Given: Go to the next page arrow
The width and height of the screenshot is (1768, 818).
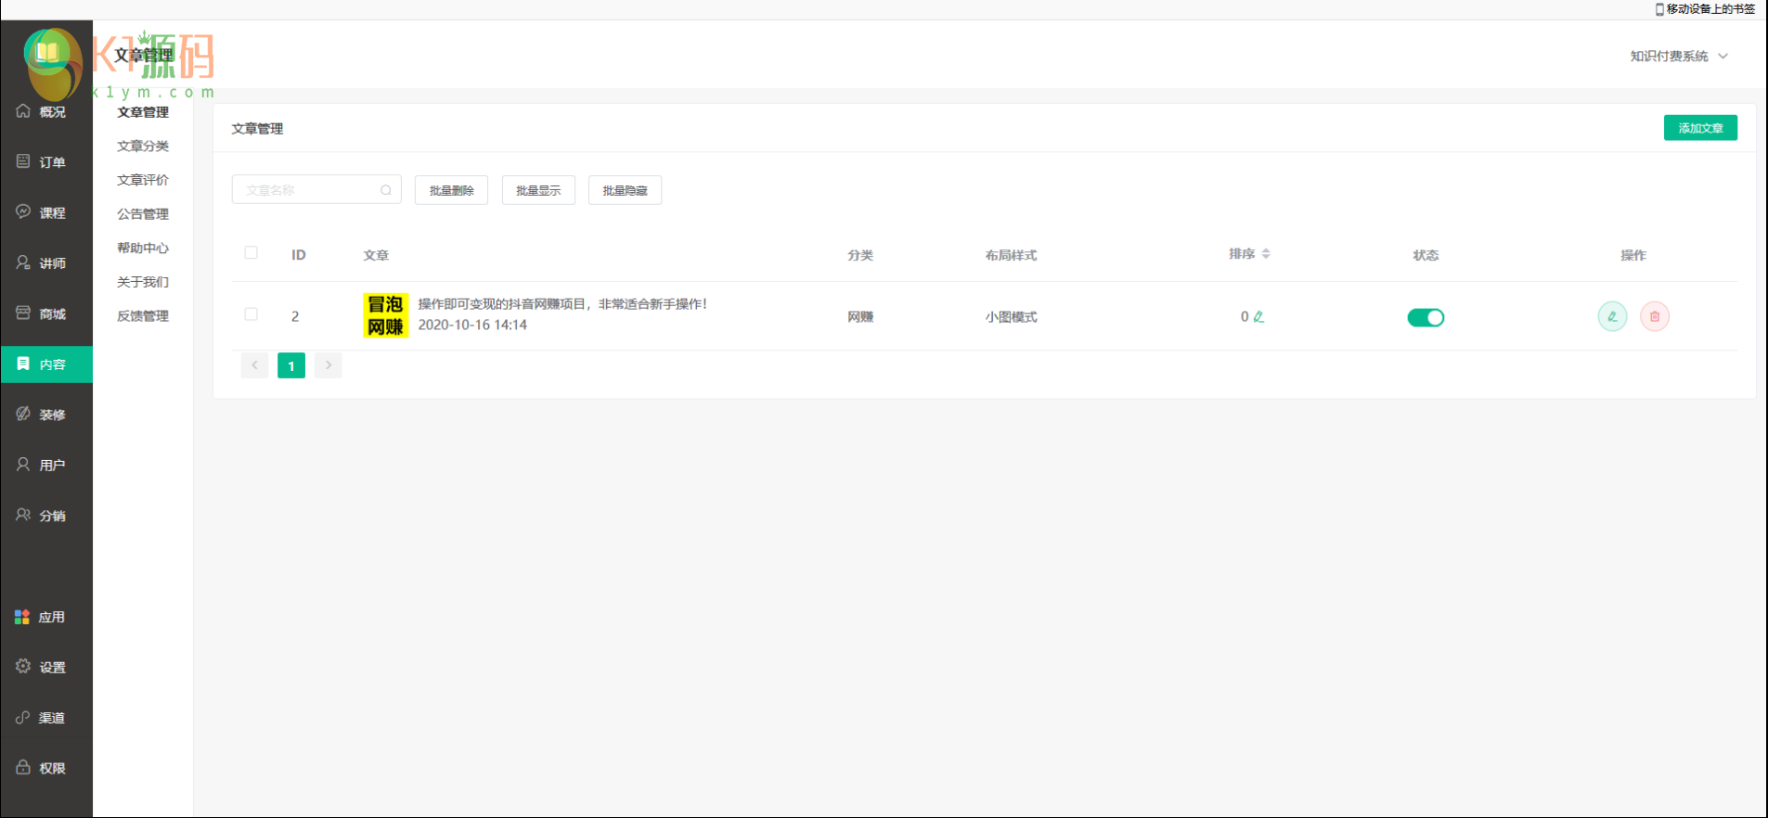Looking at the screenshot, I should click(x=329, y=365).
